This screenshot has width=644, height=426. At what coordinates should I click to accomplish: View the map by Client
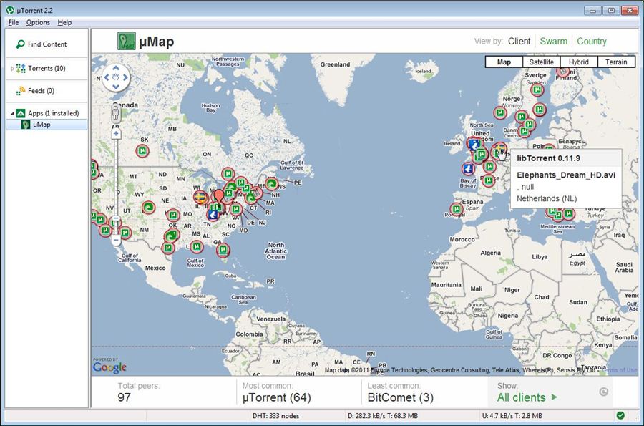coord(519,41)
